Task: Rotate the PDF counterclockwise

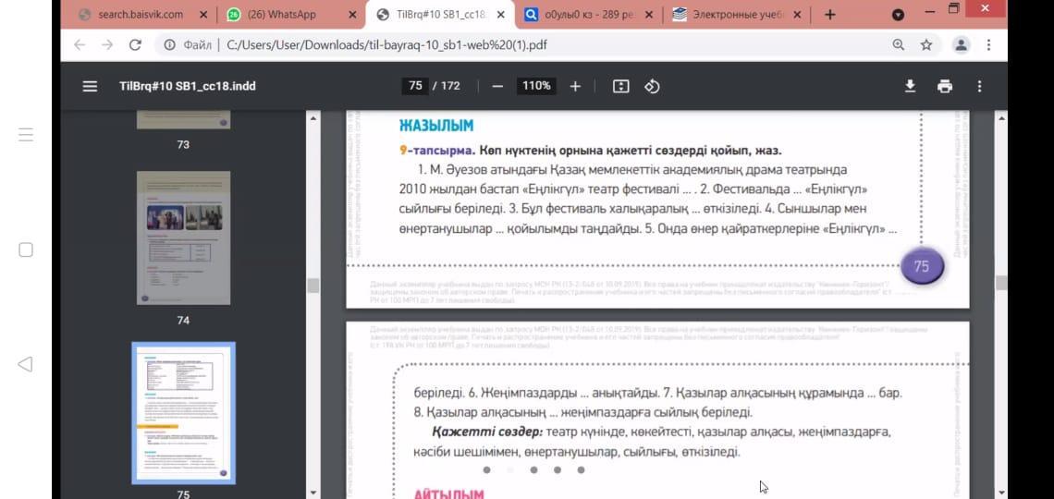Action: coord(652,86)
